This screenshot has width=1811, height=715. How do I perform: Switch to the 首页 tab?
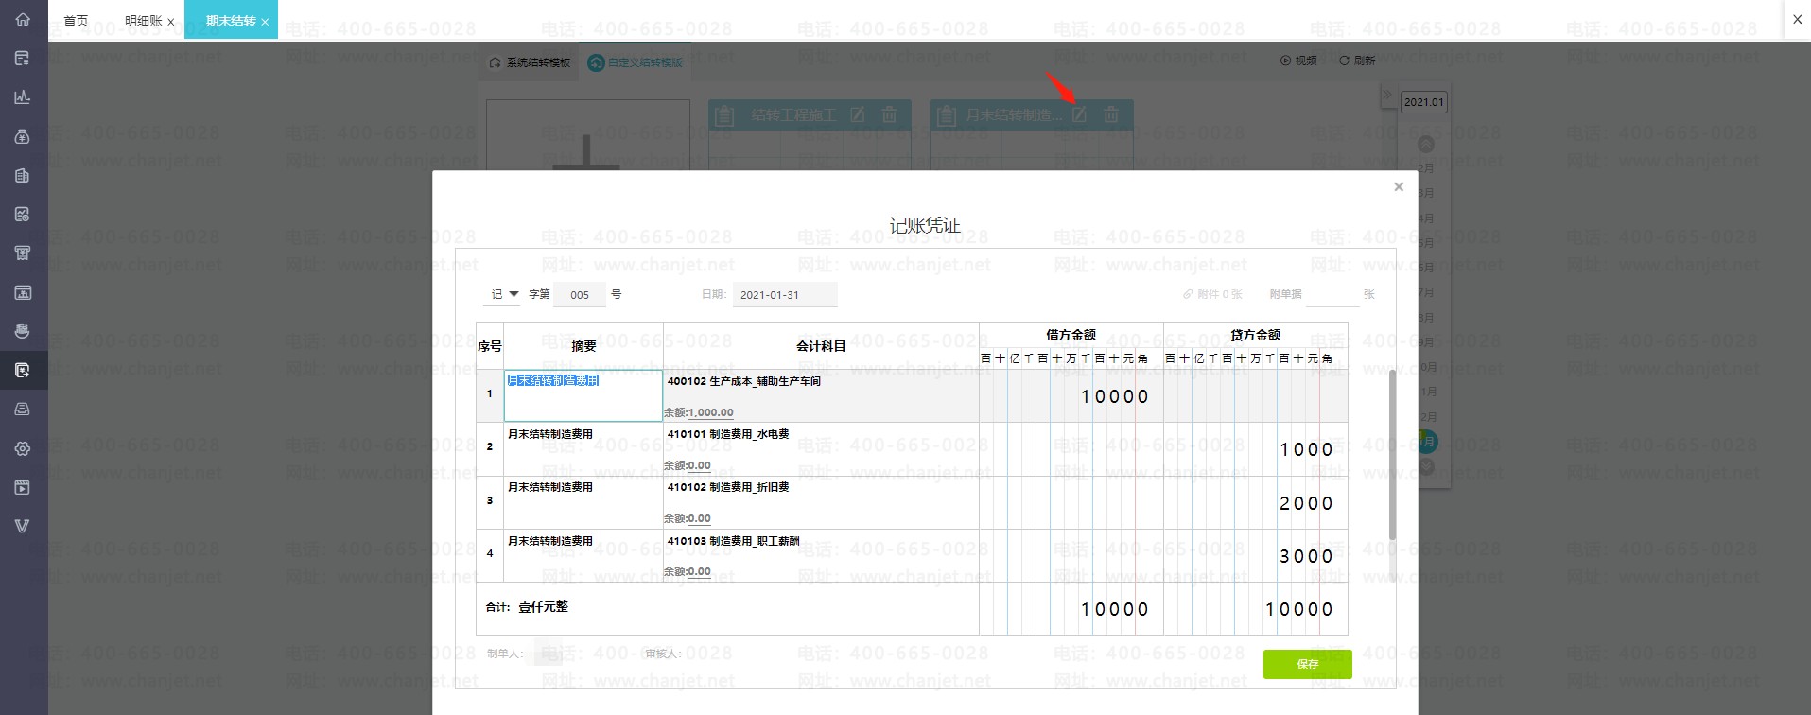point(76,21)
